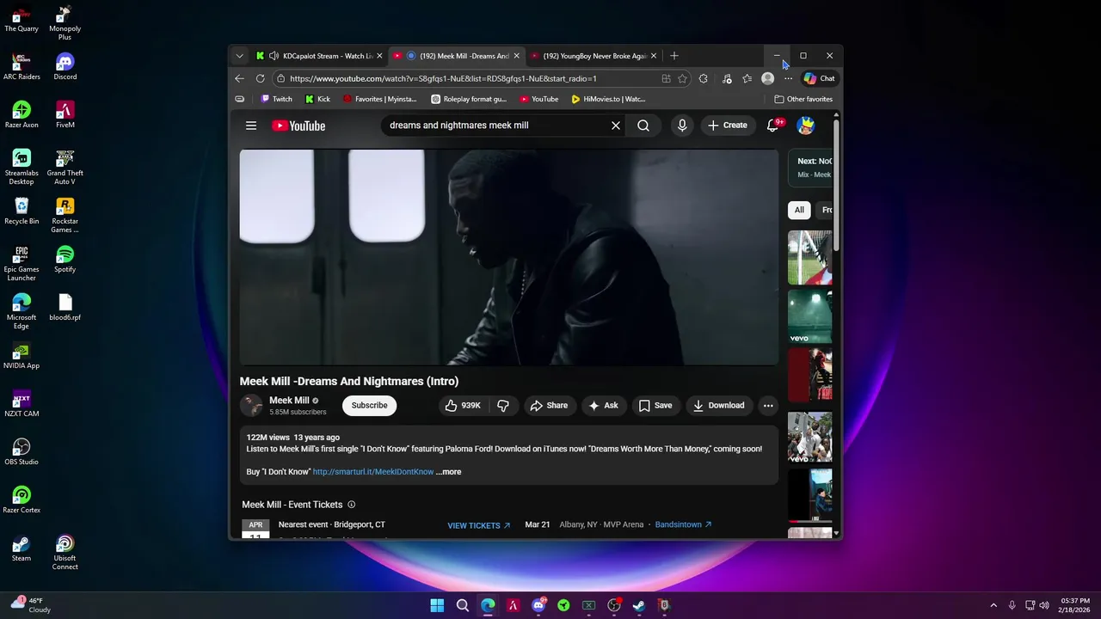Open HiMovies.to bookmark
This screenshot has height=619, width=1101.
point(608,99)
